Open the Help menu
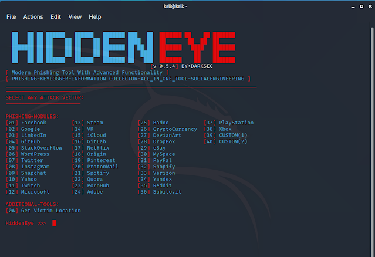 click(x=95, y=17)
